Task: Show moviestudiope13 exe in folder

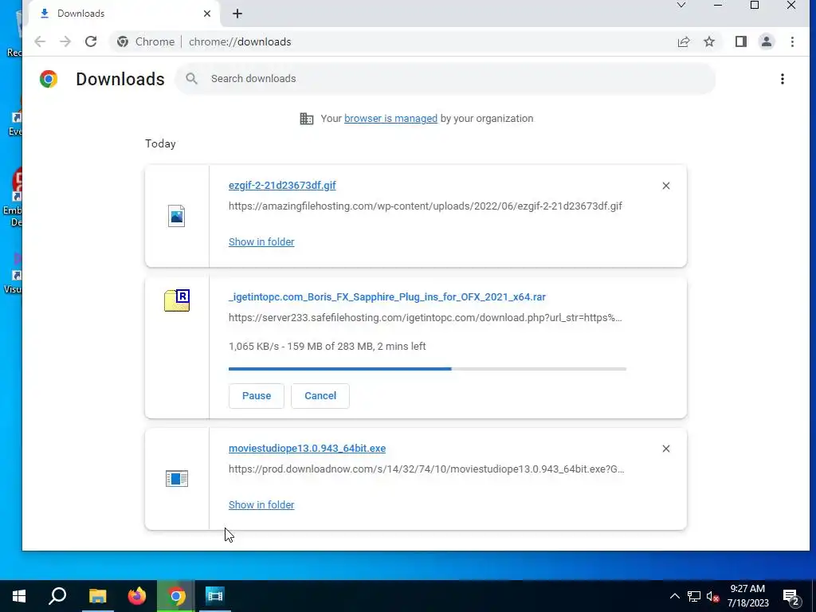Action: [261, 504]
